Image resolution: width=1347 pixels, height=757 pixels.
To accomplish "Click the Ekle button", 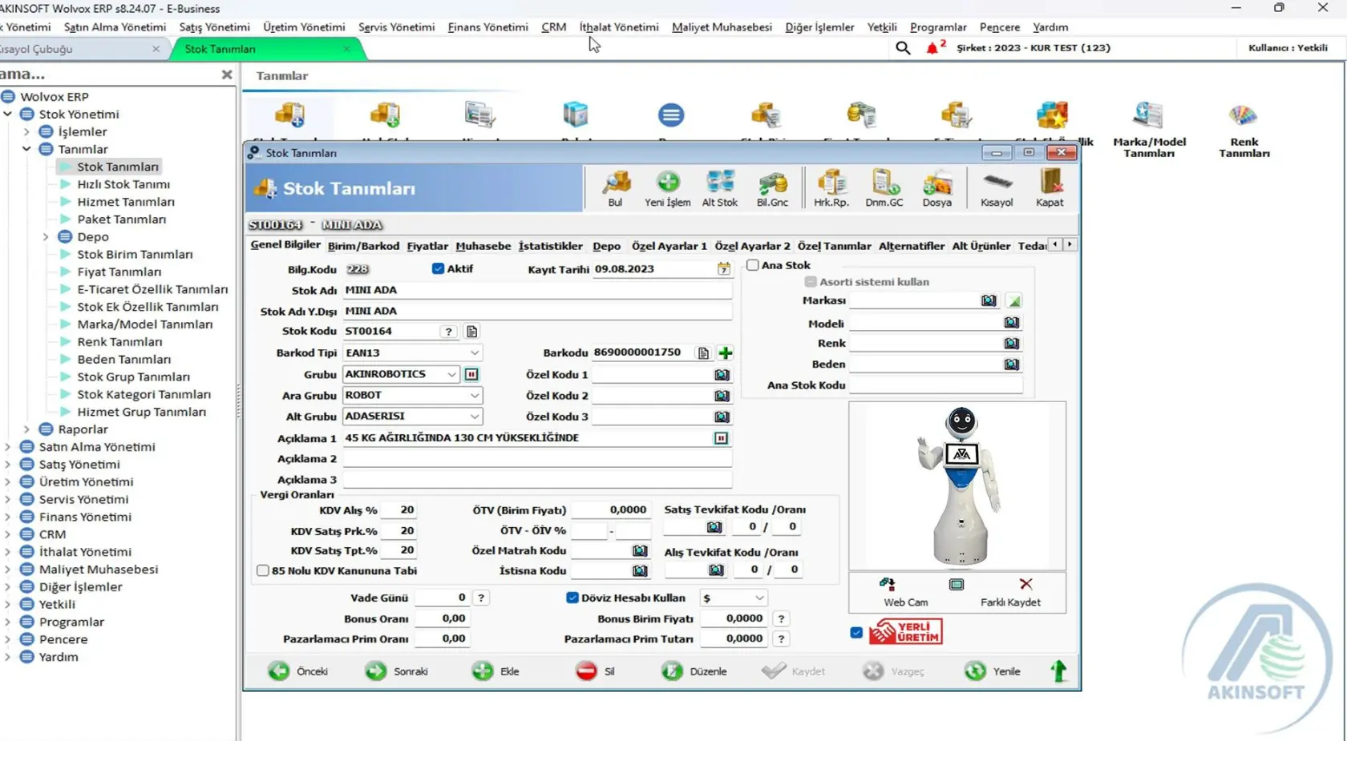I will click(x=496, y=672).
